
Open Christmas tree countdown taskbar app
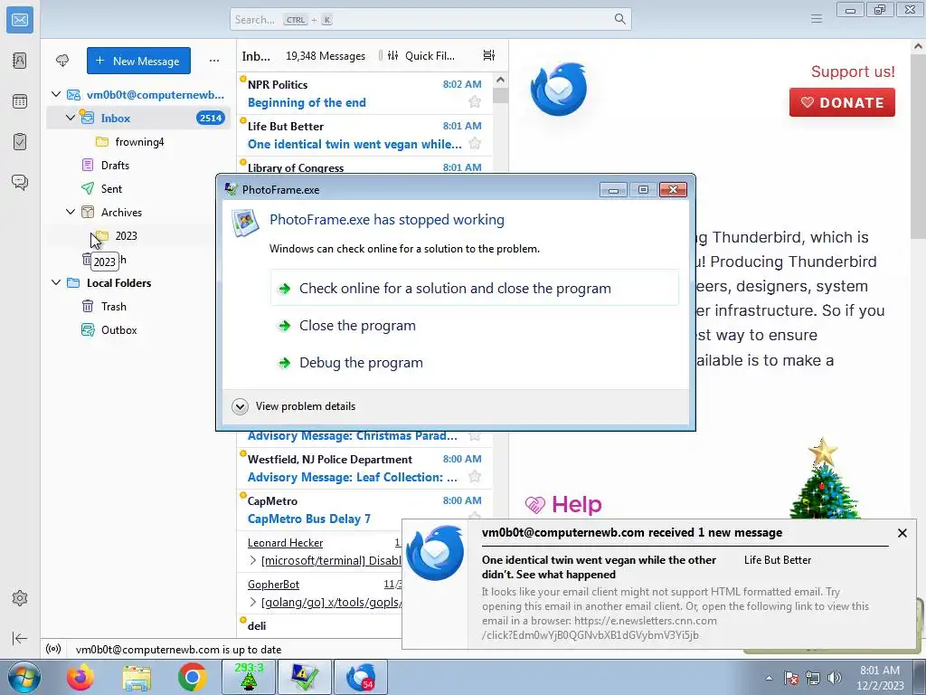click(249, 677)
